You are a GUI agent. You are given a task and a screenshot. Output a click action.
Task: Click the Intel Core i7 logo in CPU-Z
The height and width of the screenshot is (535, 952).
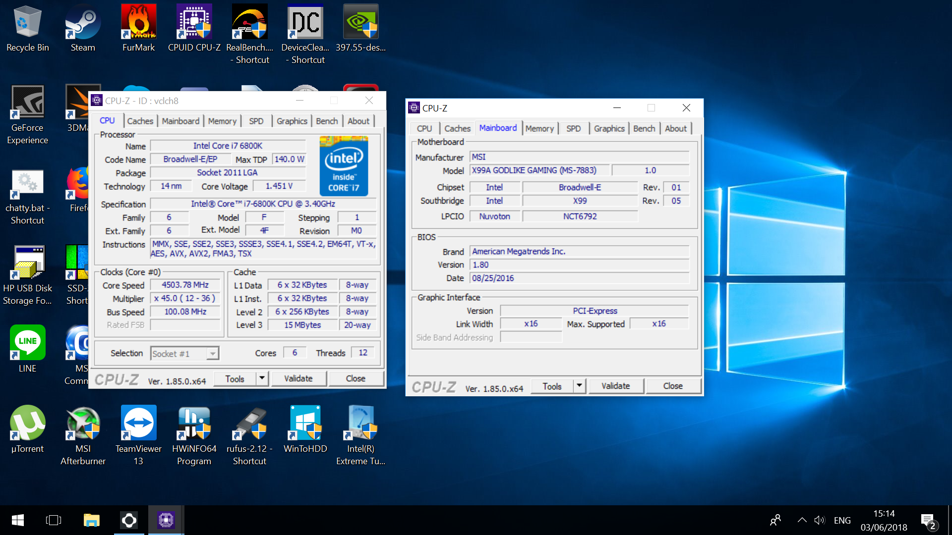344,166
